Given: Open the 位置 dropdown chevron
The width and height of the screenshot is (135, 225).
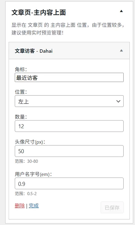Looking at the screenshot, I should (x=118, y=101).
